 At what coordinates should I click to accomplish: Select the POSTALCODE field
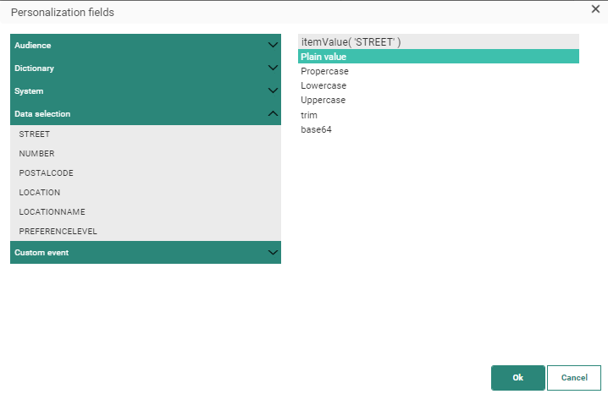click(46, 173)
